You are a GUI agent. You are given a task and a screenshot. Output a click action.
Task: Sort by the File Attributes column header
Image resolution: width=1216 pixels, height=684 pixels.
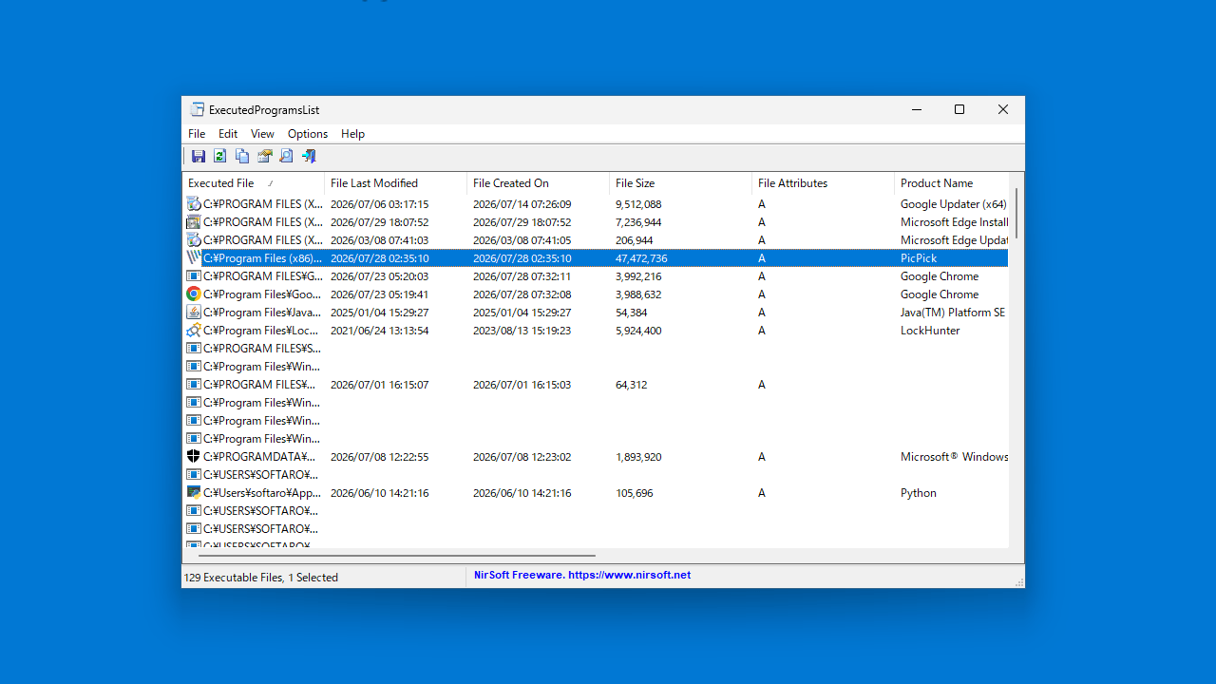(x=823, y=183)
